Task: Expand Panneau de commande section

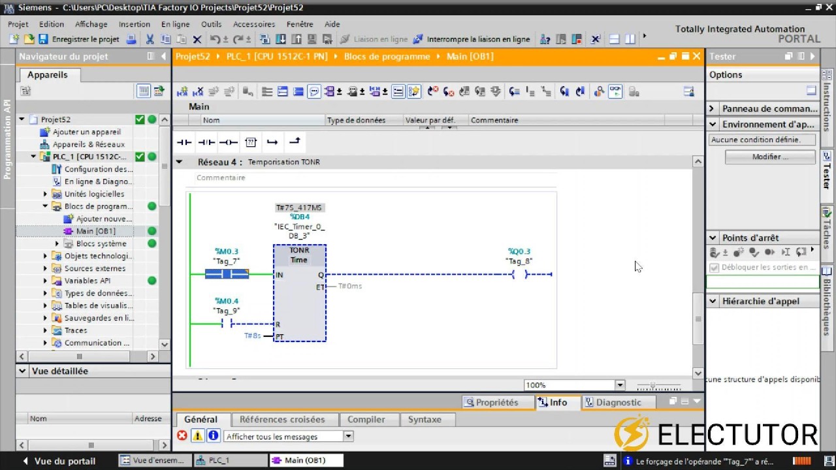Action: (x=713, y=108)
